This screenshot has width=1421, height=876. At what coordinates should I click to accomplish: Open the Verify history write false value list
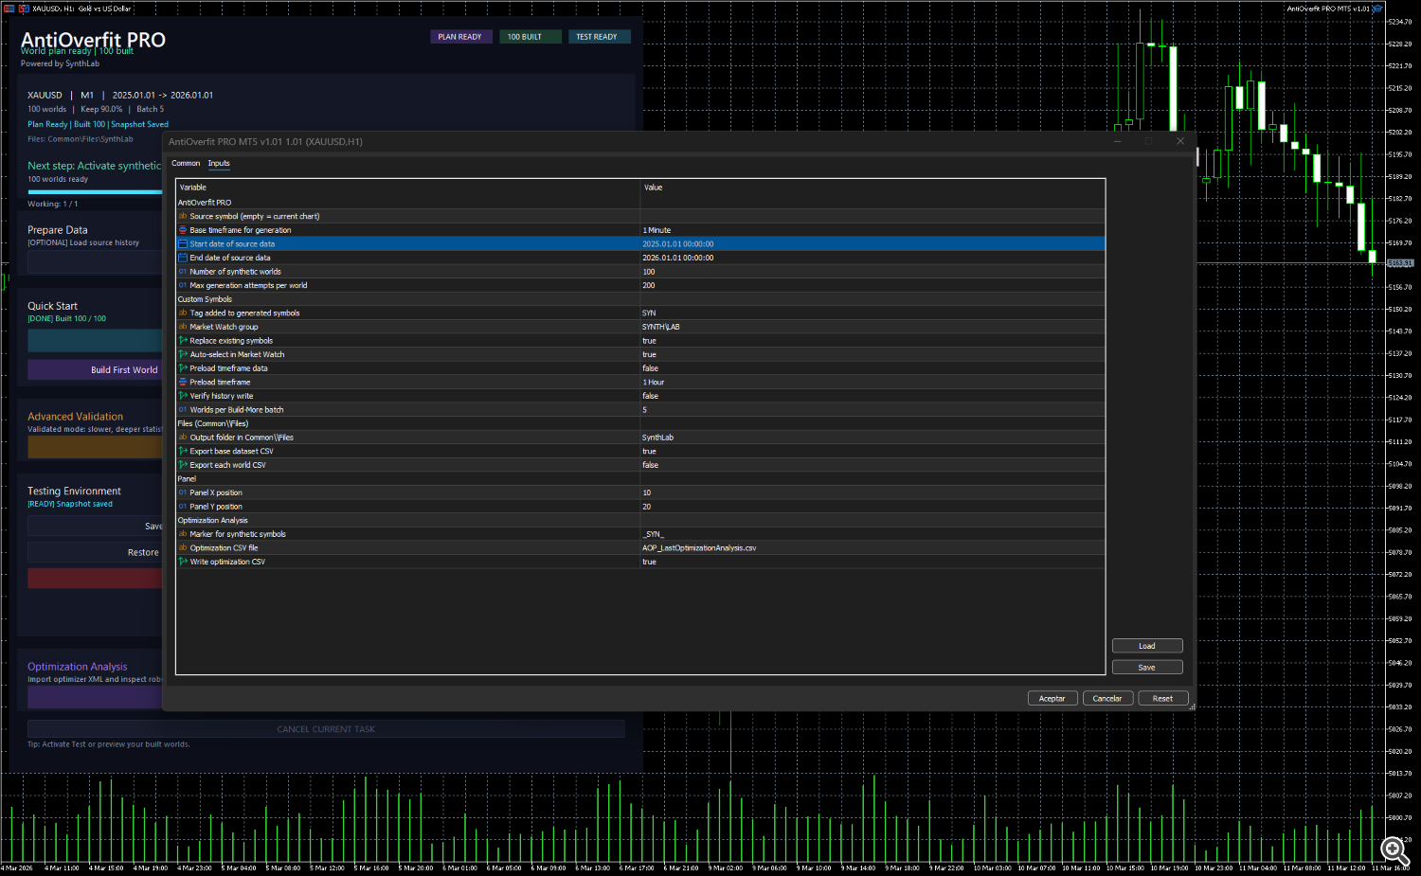tap(650, 397)
